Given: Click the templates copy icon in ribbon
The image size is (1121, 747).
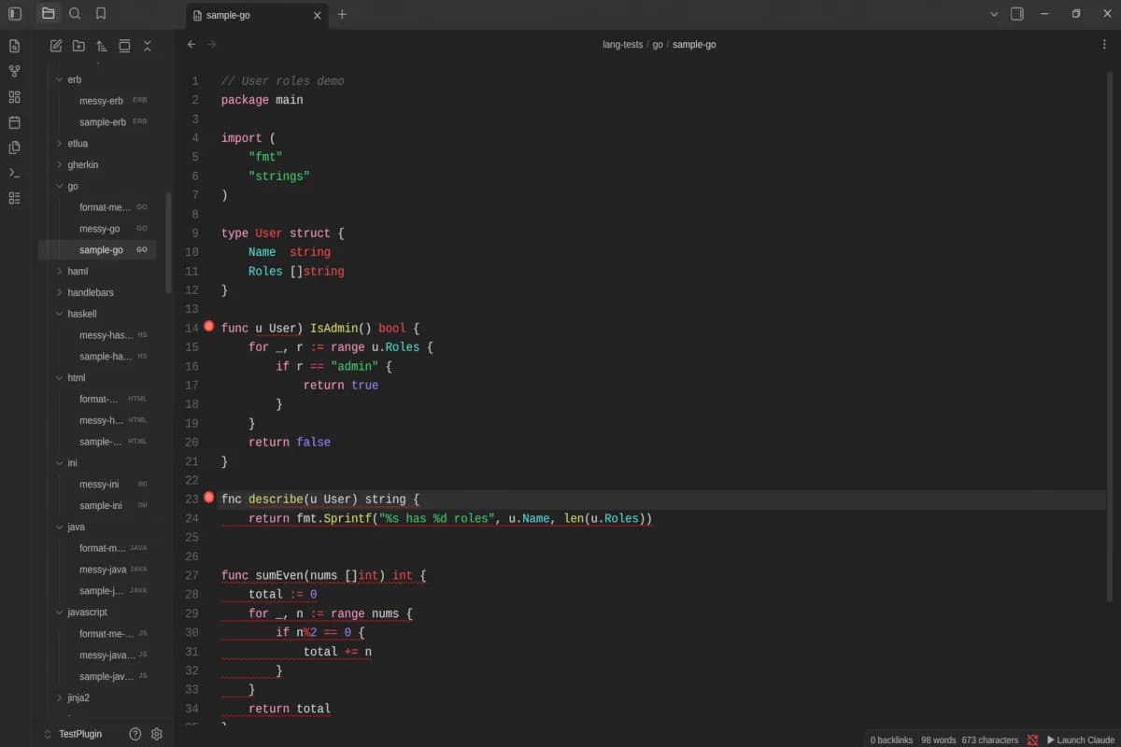Looking at the screenshot, I should click(14, 148).
